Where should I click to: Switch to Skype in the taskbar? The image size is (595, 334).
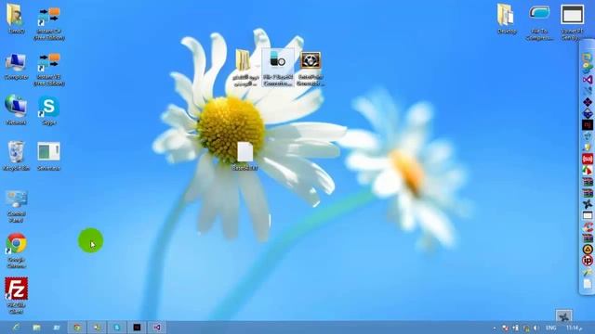[x=117, y=328]
